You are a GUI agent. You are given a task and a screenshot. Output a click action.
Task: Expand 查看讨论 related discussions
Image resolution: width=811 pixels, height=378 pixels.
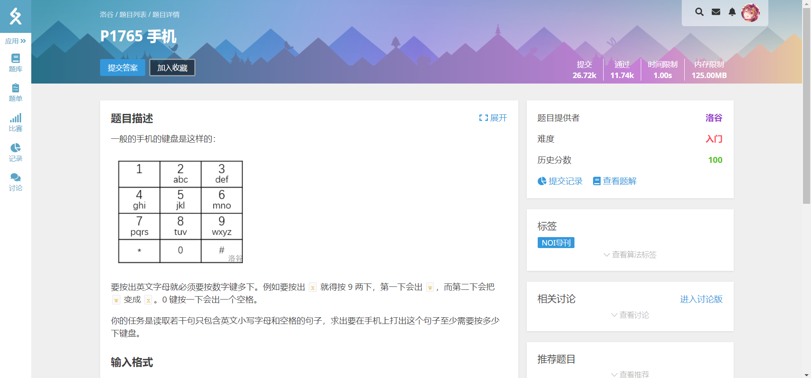click(x=630, y=315)
